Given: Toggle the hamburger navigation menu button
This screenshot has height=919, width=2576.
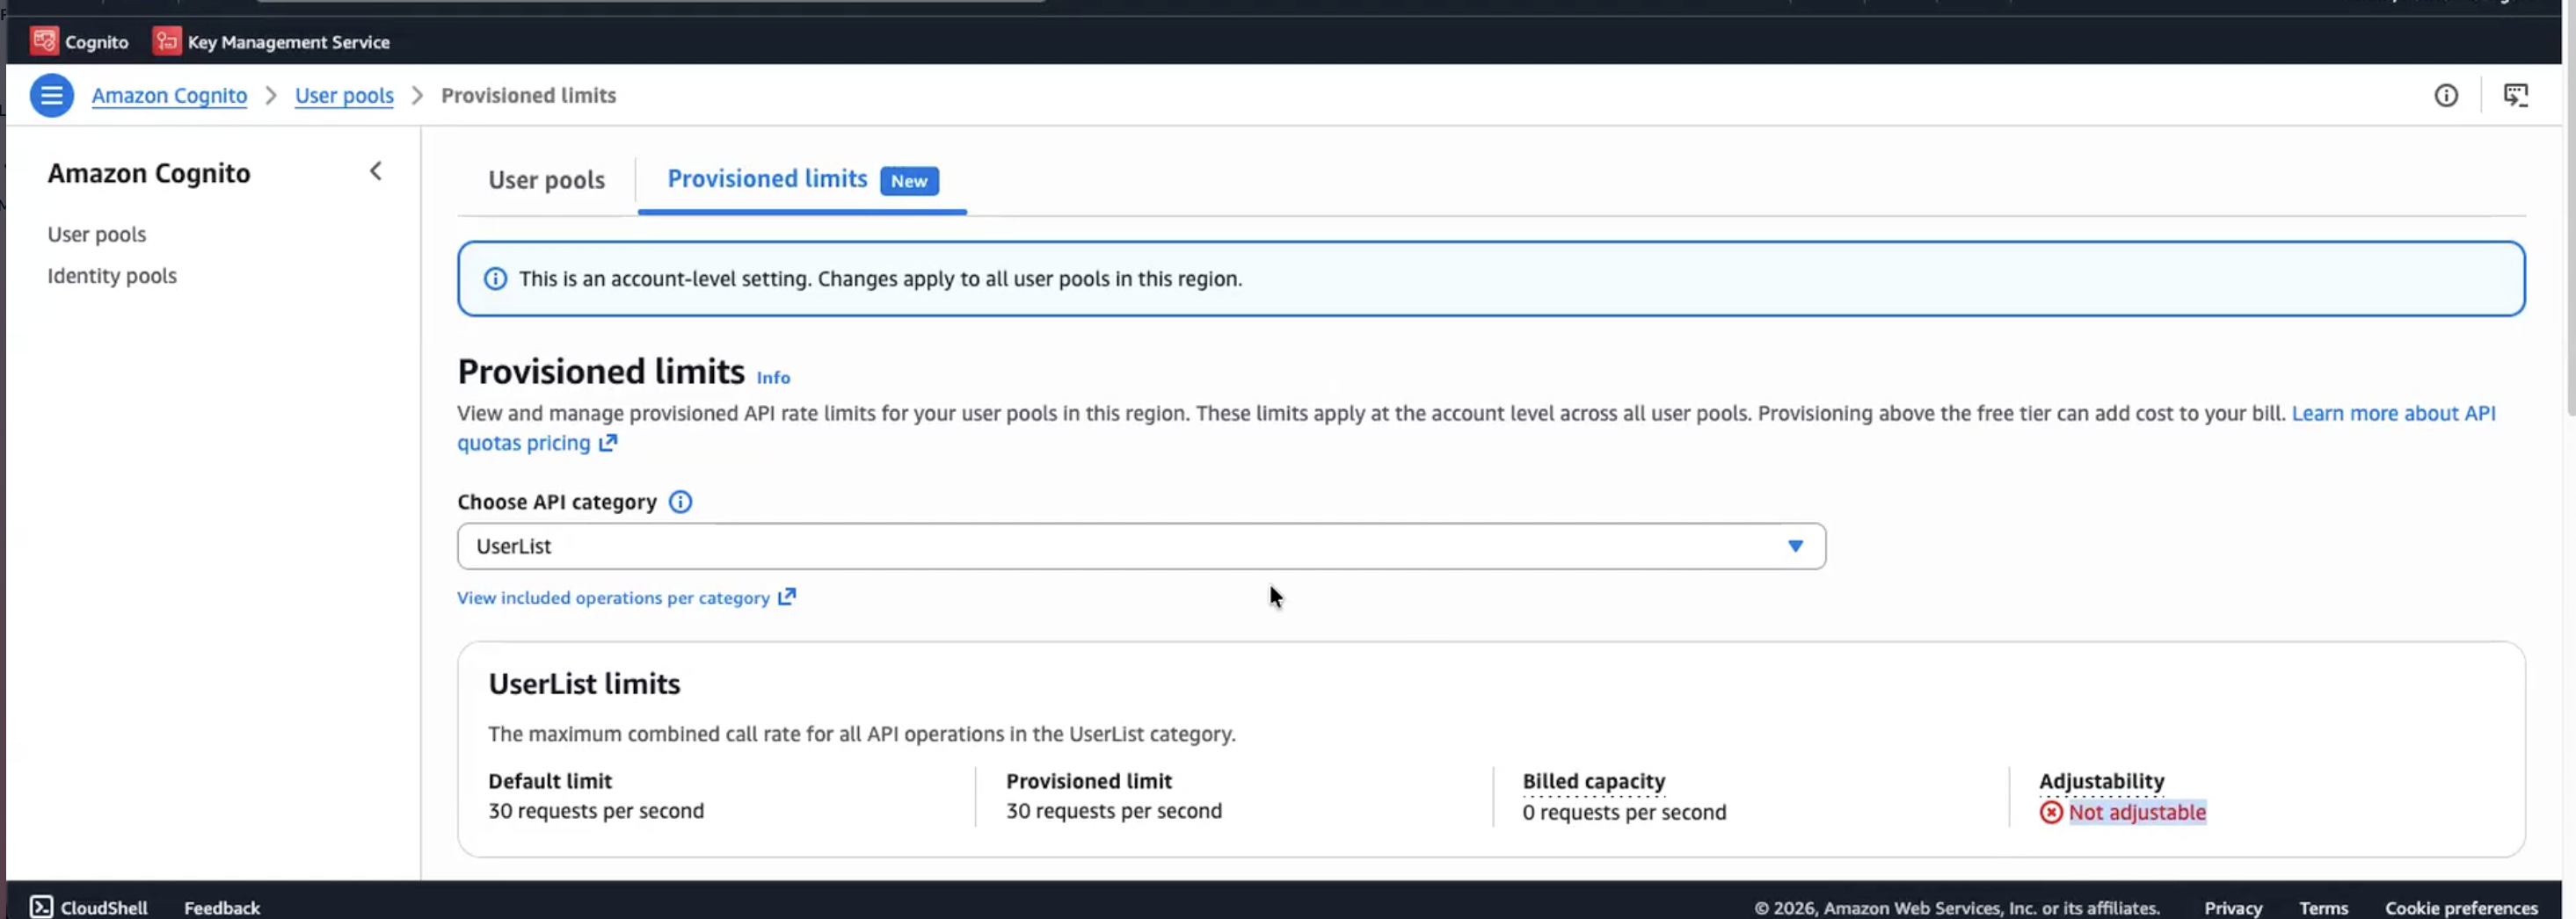Looking at the screenshot, I should pyautogui.click(x=51, y=96).
